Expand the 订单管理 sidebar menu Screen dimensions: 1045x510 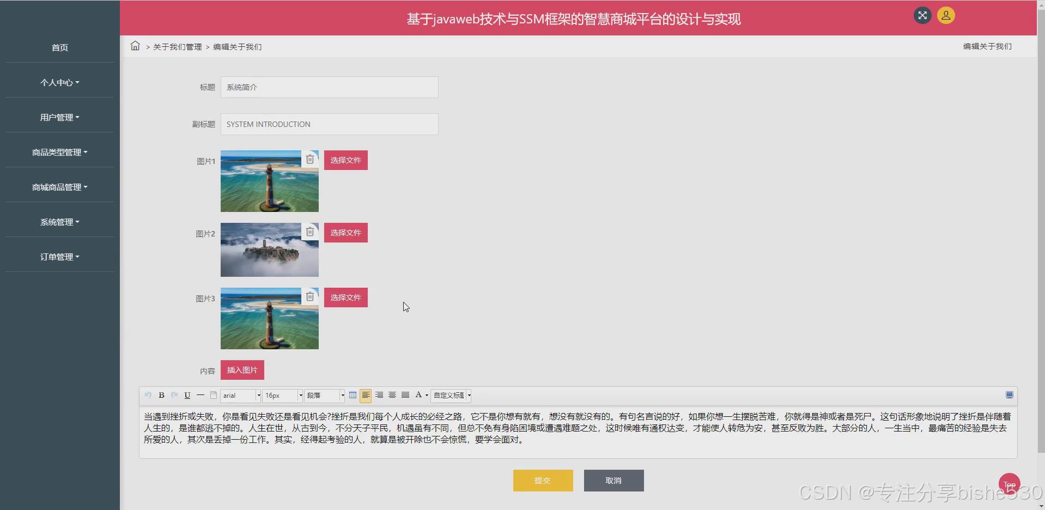[x=60, y=257]
